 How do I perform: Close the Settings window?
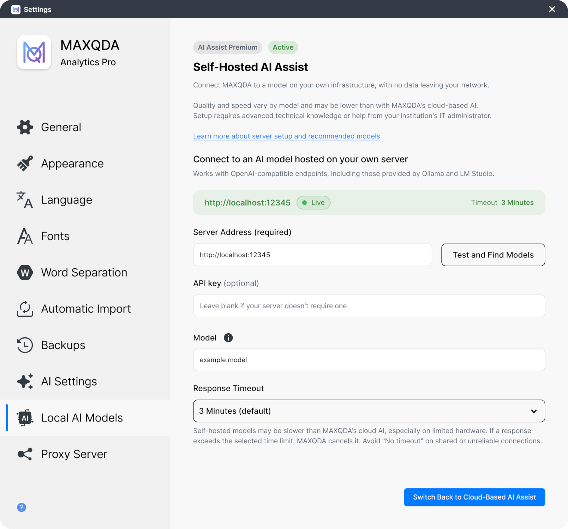pos(552,9)
